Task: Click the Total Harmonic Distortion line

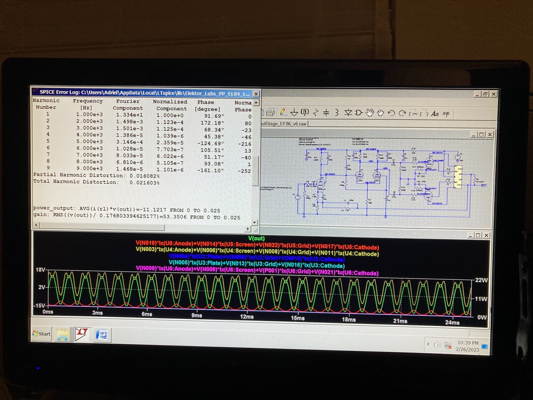Action: tap(96, 182)
